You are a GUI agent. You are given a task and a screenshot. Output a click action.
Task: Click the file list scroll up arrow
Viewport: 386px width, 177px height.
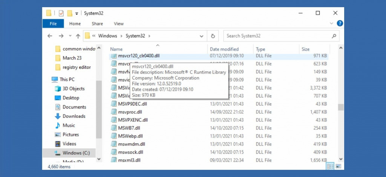coord(341,48)
